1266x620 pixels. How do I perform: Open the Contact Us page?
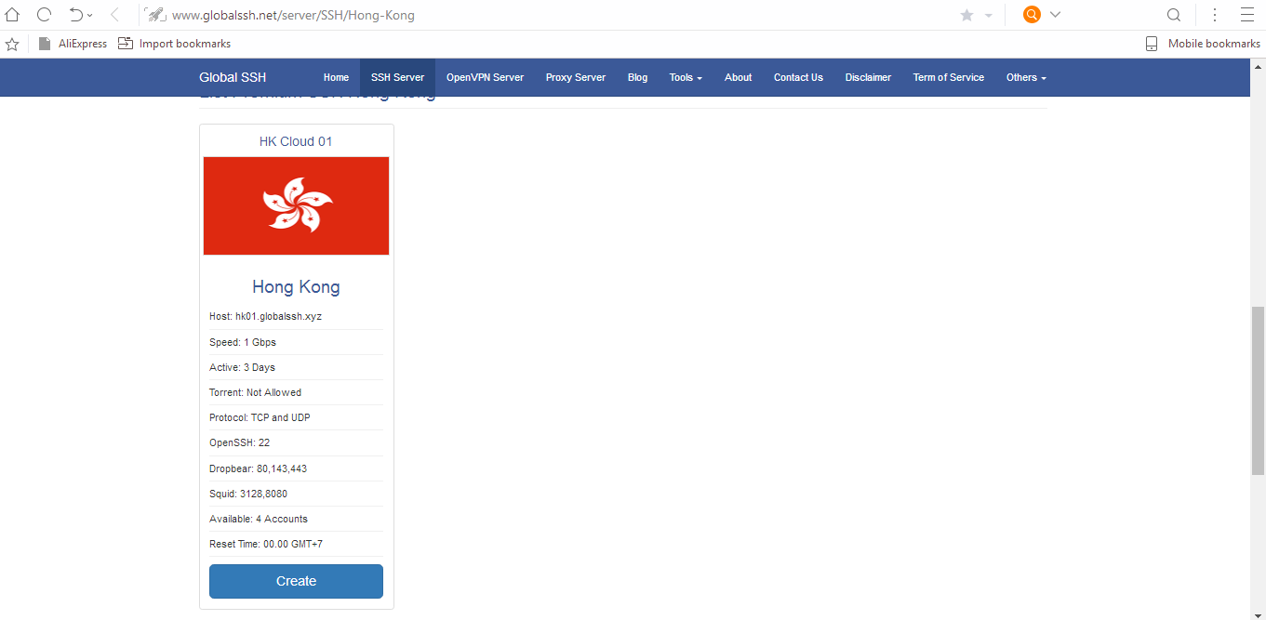(x=798, y=77)
